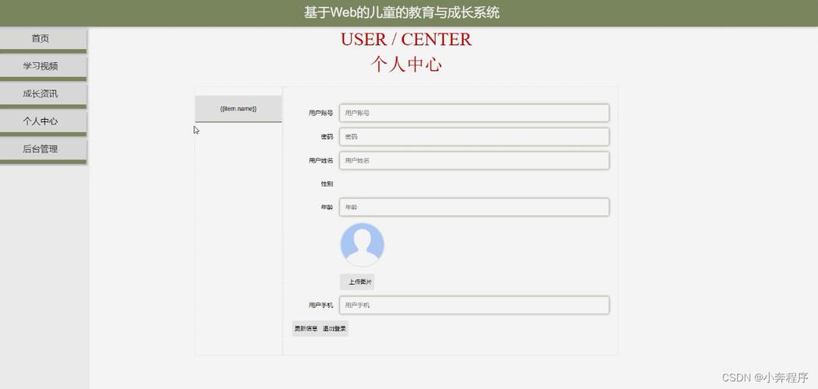Viewport: 818px width, 389px height.
Task: Click the 上传图片 button
Action: click(357, 282)
